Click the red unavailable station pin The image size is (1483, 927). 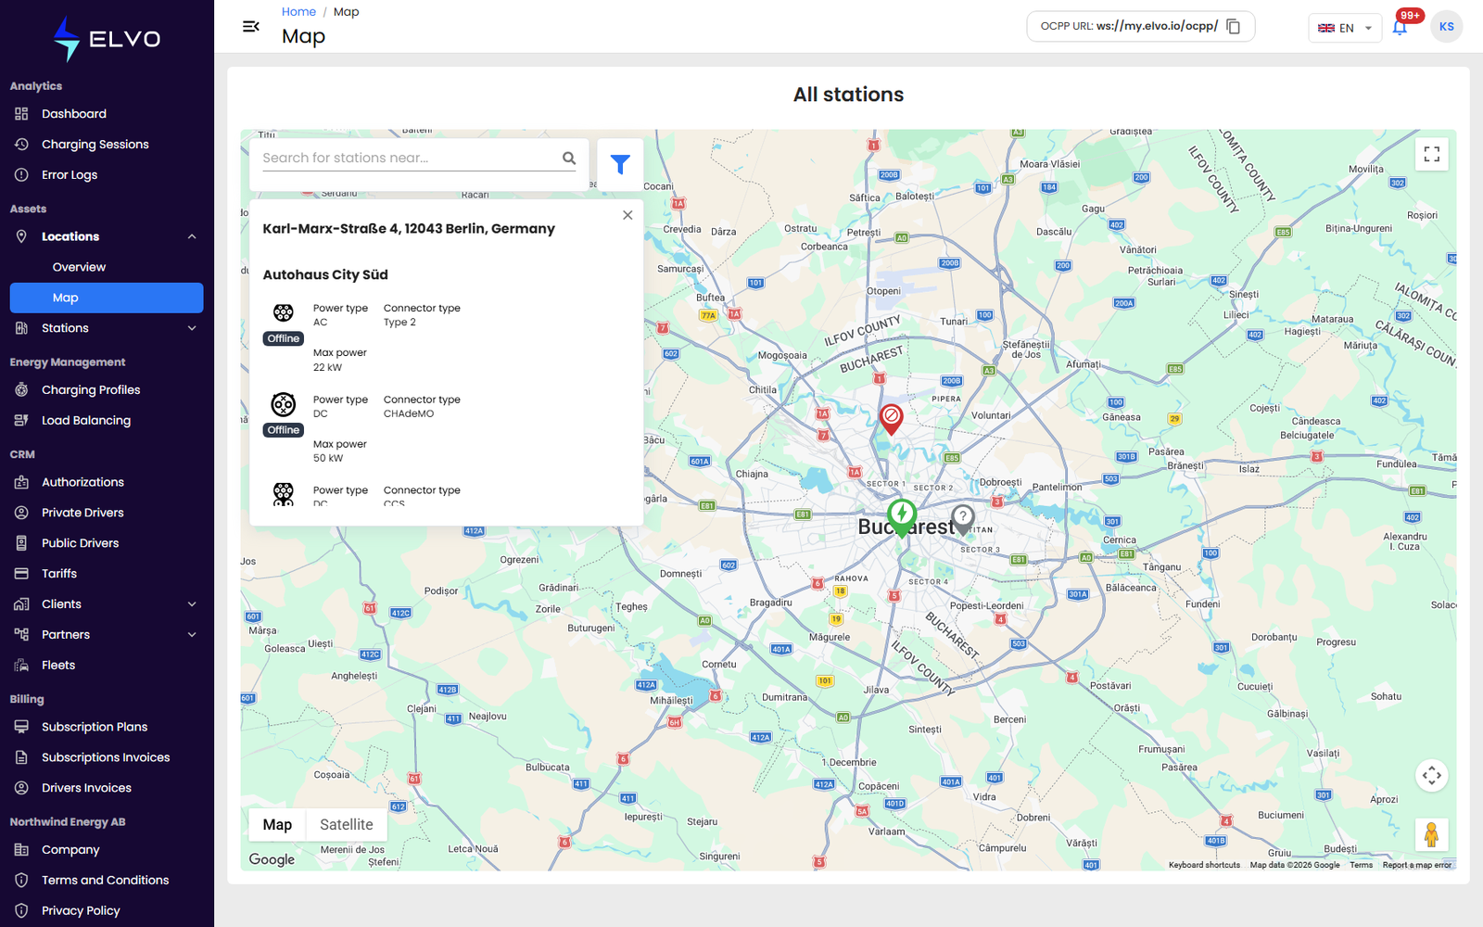[x=891, y=419]
